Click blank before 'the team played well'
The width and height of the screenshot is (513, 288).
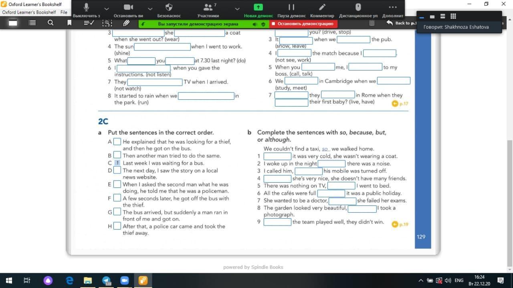point(277,222)
